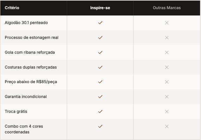
Task: Click Inspire-se checkmark for Troca grátis
Action: coord(100,111)
